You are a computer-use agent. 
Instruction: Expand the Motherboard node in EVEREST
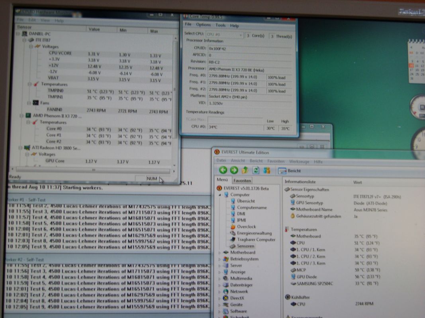219,252
